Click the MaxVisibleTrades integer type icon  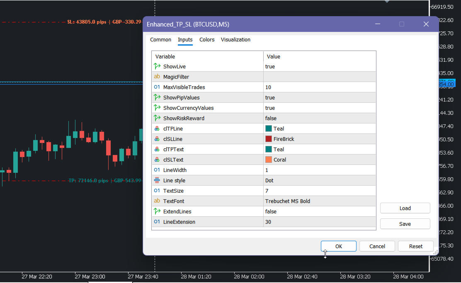[157, 87]
